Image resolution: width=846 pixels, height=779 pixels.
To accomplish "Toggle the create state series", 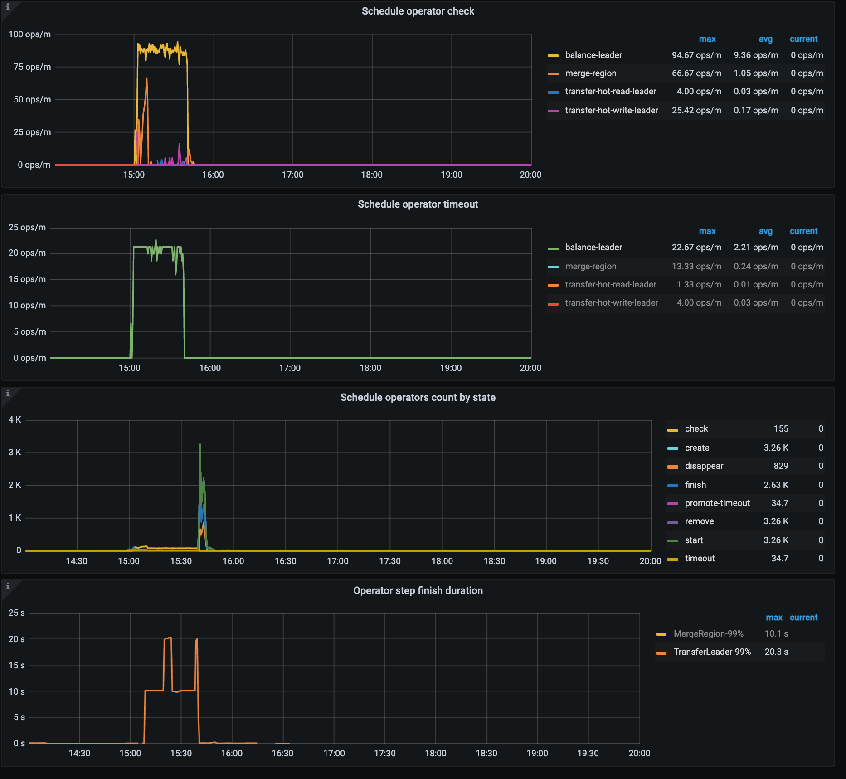I will (697, 448).
